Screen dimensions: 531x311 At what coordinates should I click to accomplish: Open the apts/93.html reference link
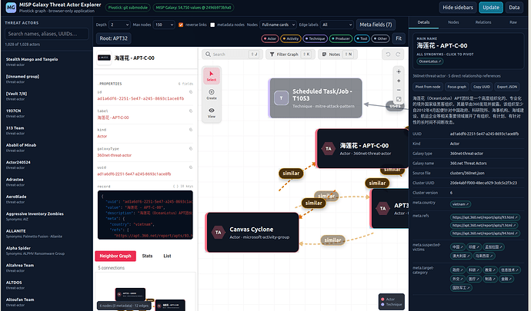coord(485,217)
